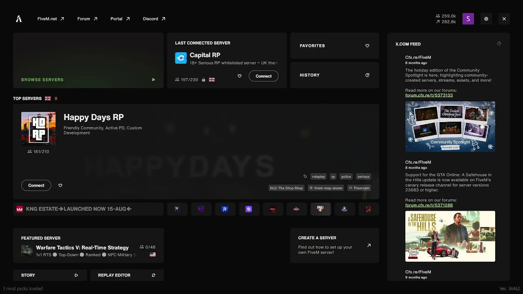
Task: Open the Forum link in header
Action: (87, 19)
